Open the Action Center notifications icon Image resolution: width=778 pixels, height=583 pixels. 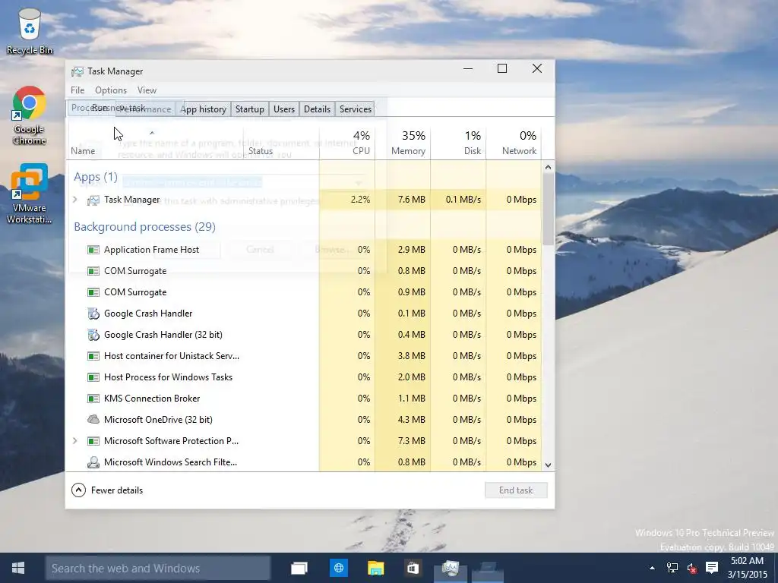click(711, 568)
